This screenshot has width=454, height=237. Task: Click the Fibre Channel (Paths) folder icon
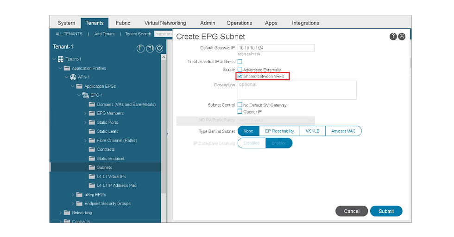click(92, 141)
